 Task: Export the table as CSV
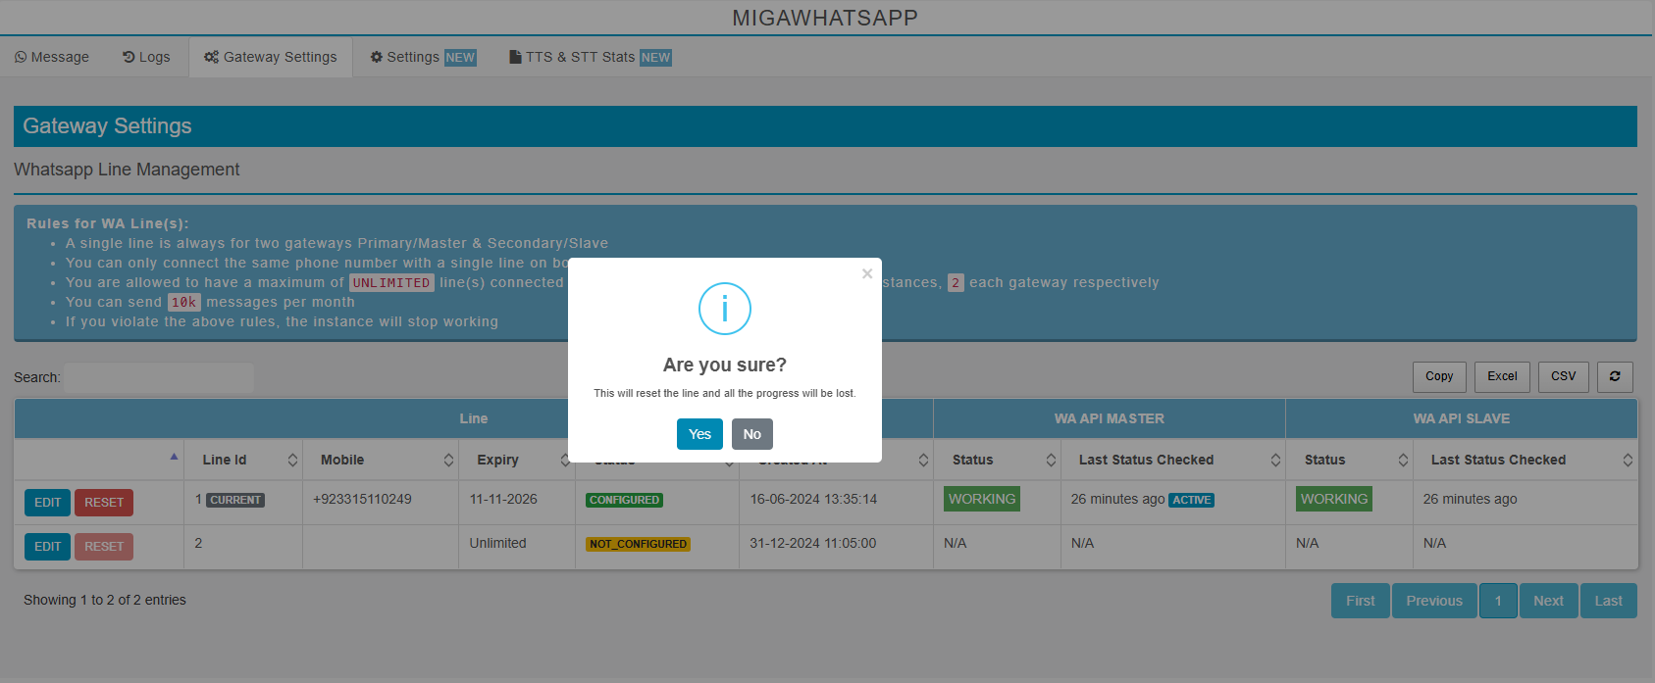click(x=1563, y=376)
